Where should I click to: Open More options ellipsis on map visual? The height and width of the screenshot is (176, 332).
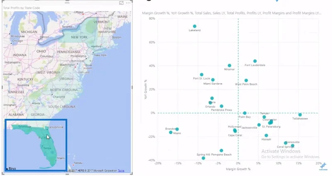(x=128, y=3)
